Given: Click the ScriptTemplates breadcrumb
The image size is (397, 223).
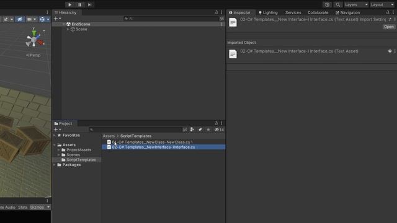Looking at the screenshot, I should [136, 136].
